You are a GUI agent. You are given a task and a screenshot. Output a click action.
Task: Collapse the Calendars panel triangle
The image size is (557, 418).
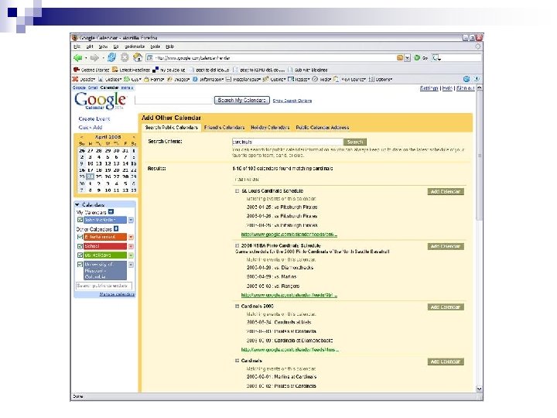point(77,204)
